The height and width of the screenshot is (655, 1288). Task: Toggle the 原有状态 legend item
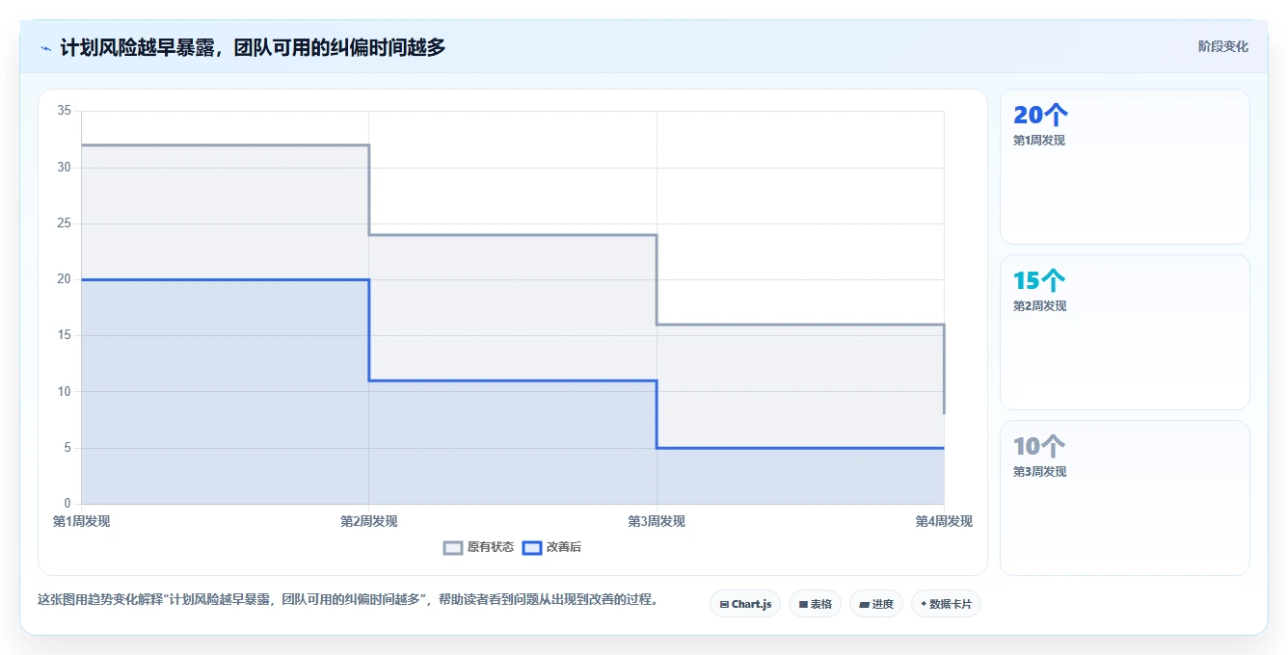click(x=478, y=547)
